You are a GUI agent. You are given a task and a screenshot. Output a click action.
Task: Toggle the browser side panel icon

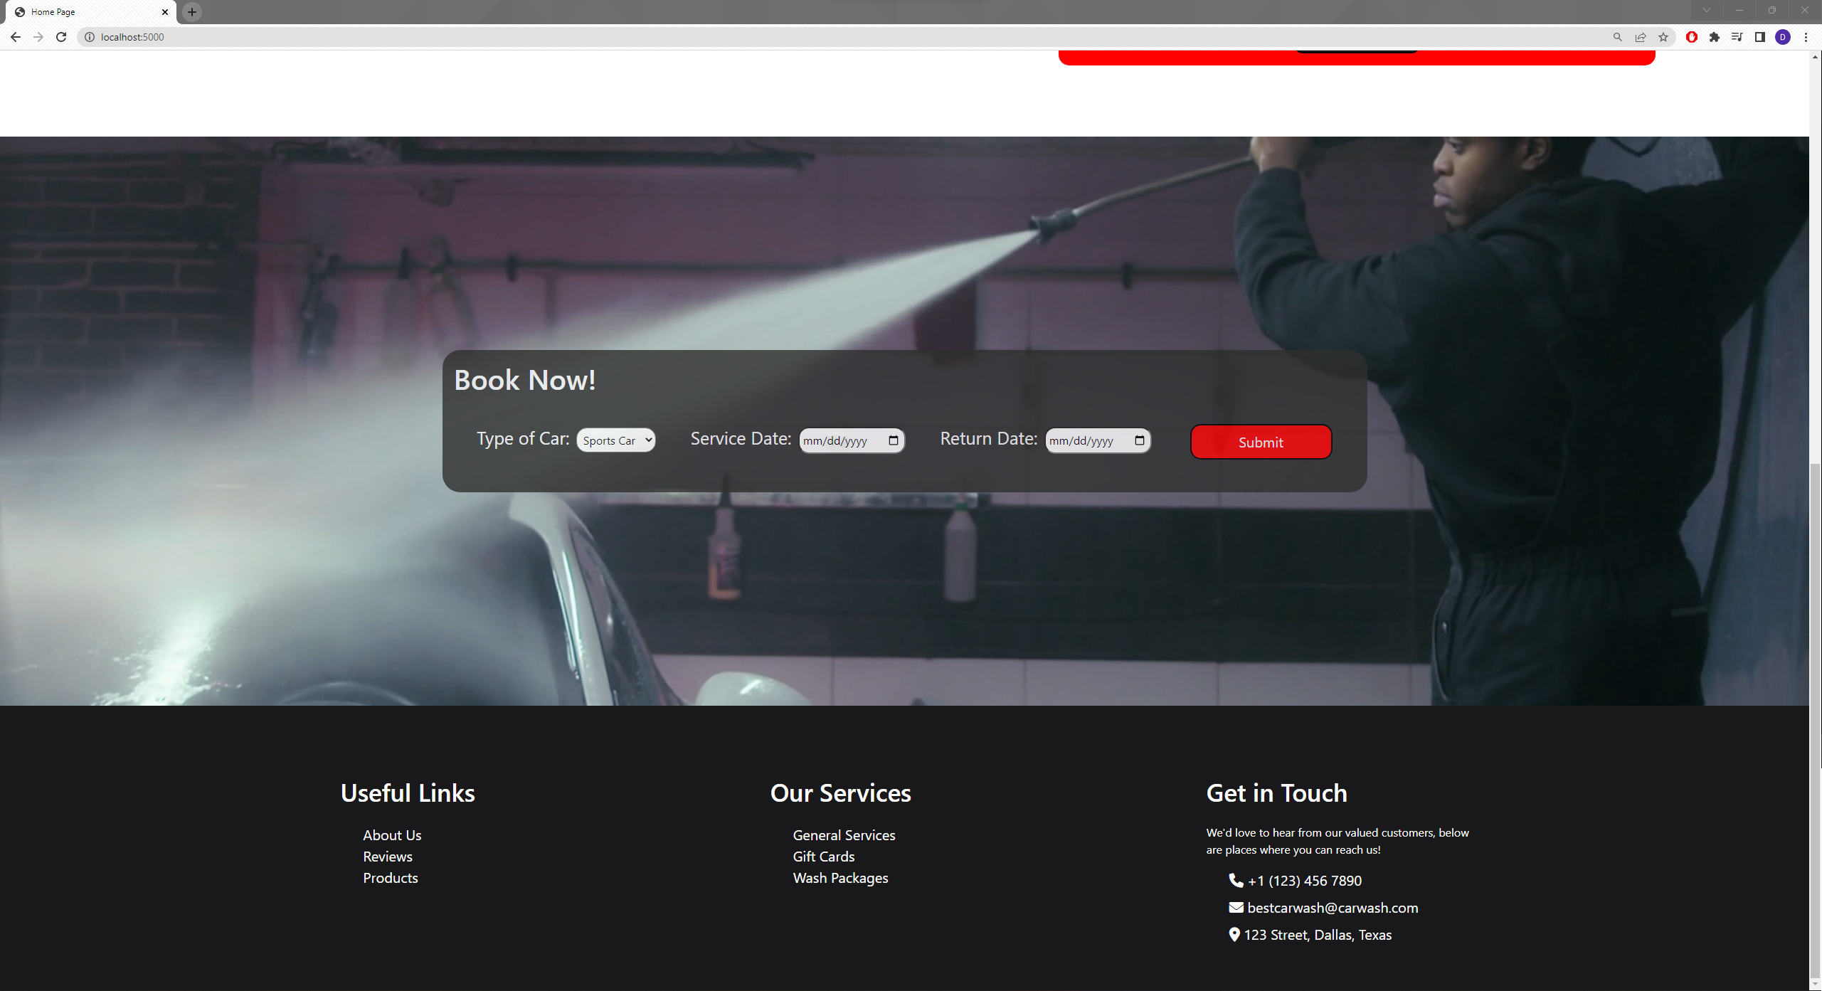point(1760,37)
